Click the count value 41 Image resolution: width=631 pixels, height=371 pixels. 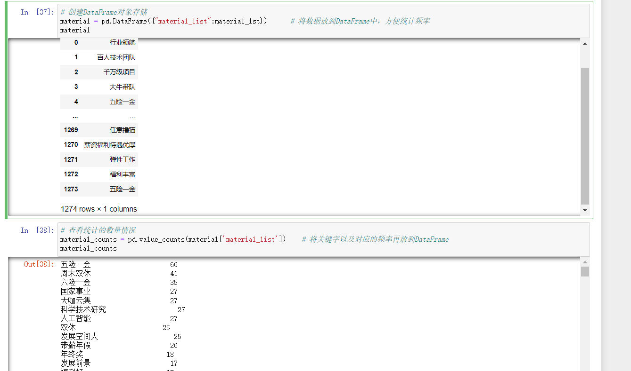[x=174, y=274]
